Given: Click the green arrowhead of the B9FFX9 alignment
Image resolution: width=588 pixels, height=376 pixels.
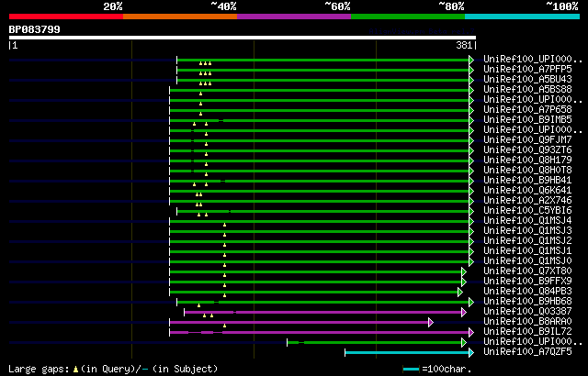Looking at the screenshot, I should tap(464, 282).
